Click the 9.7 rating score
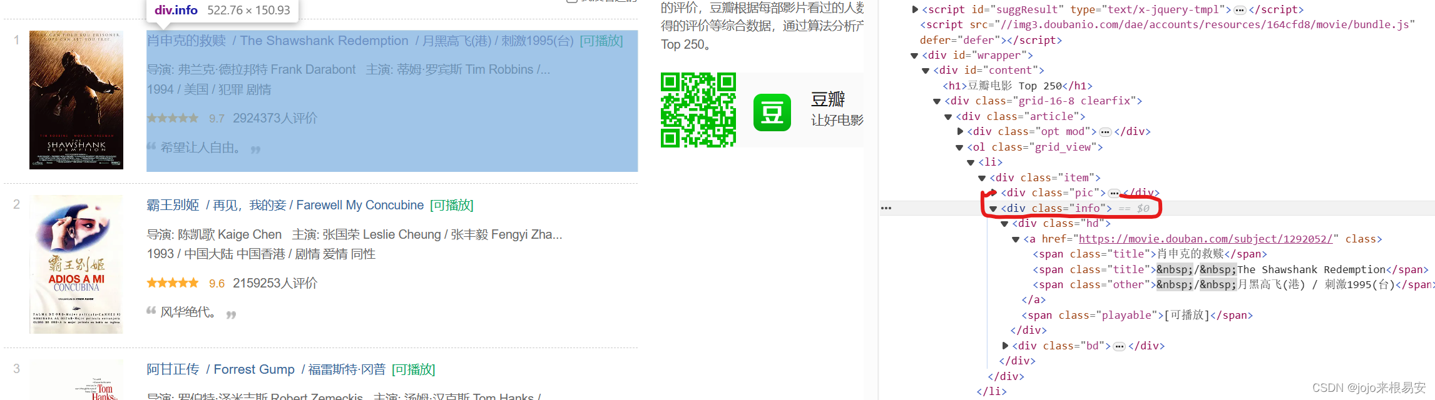The image size is (1435, 400). point(217,118)
